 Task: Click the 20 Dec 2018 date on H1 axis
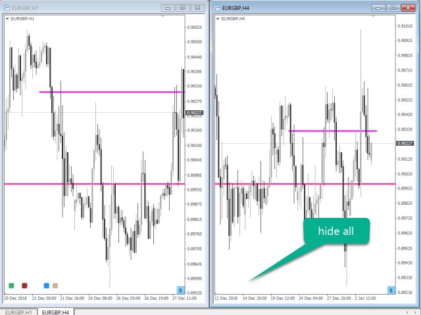(15, 299)
